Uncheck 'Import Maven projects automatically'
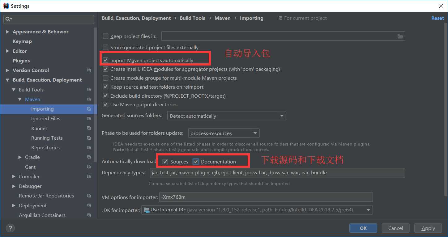The height and width of the screenshot is (237, 448). click(x=106, y=60)
